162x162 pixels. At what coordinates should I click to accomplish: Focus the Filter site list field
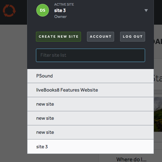pos(91,55)
